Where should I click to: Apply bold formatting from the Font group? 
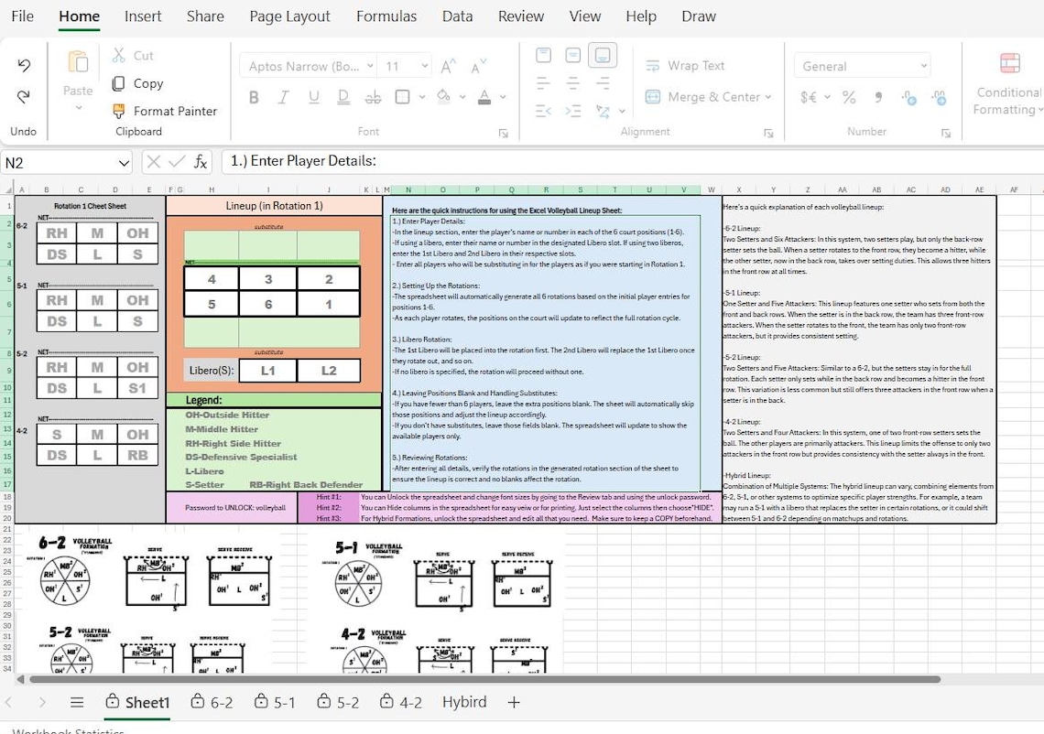pos(254,96)
